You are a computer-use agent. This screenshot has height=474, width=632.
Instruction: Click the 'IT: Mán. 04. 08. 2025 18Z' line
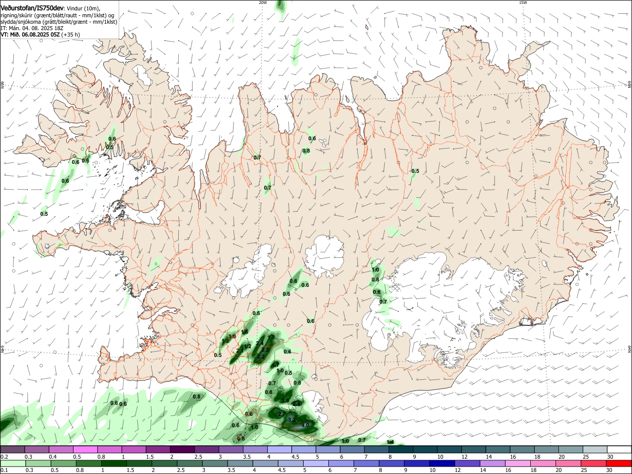point(32,28)
